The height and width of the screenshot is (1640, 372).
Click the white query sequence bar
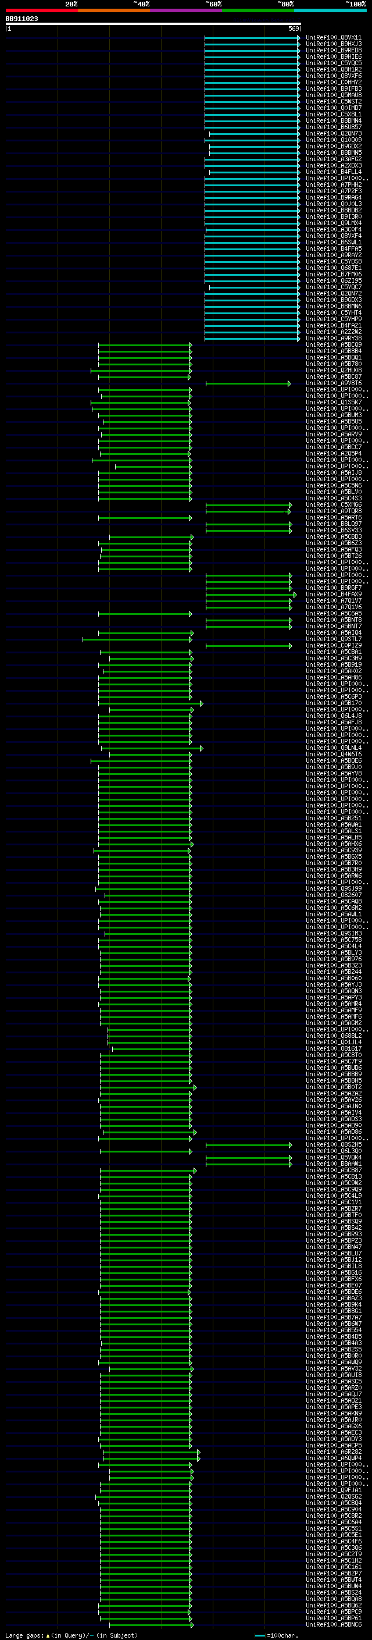pyautogui.click(x=153, y=23)
